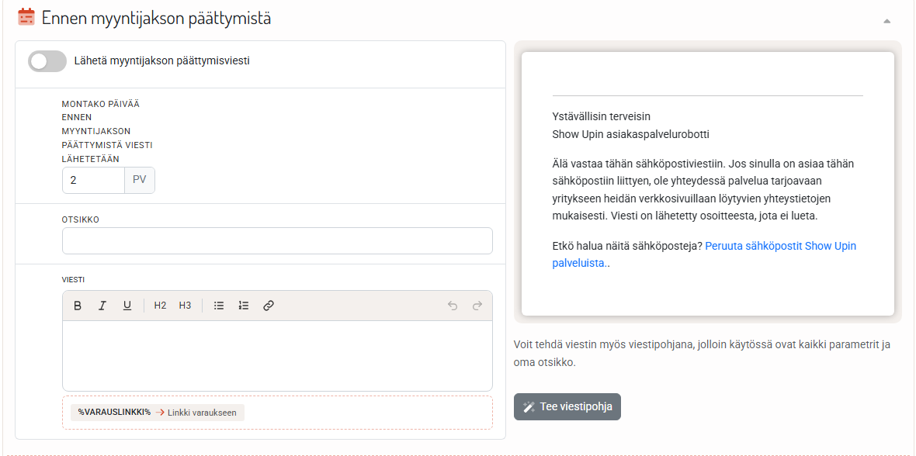Undo last edit in message editor
The image size is (916, 456).
tap(452, 306)
